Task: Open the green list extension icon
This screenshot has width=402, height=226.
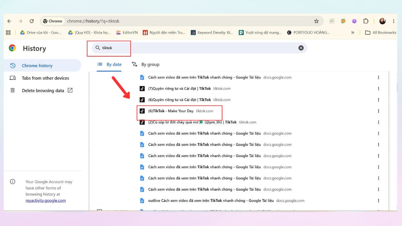Action: (332, 21)
